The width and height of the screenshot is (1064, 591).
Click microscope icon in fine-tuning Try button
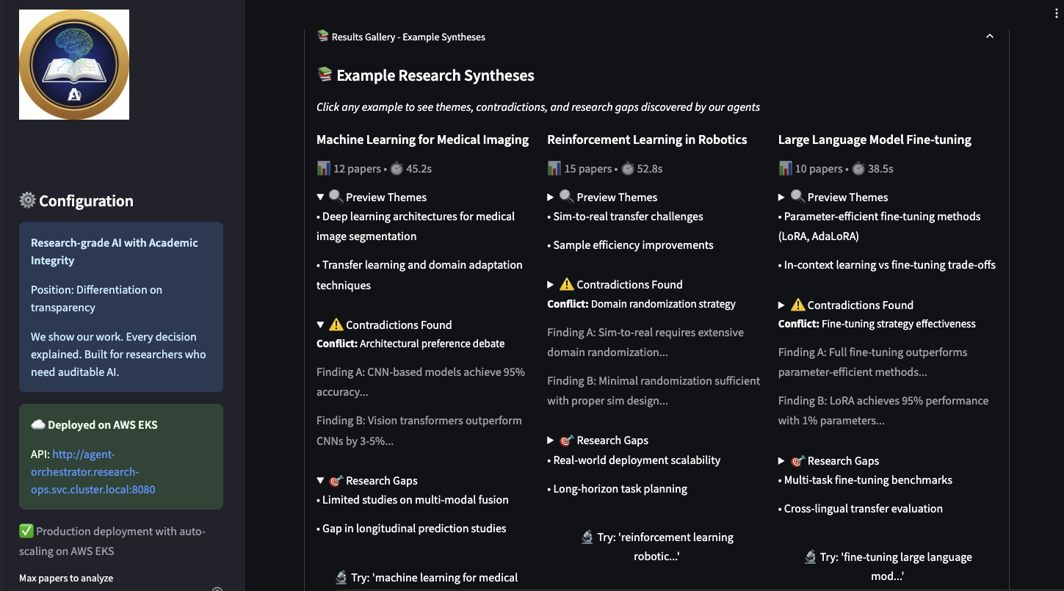coord(810,557)
